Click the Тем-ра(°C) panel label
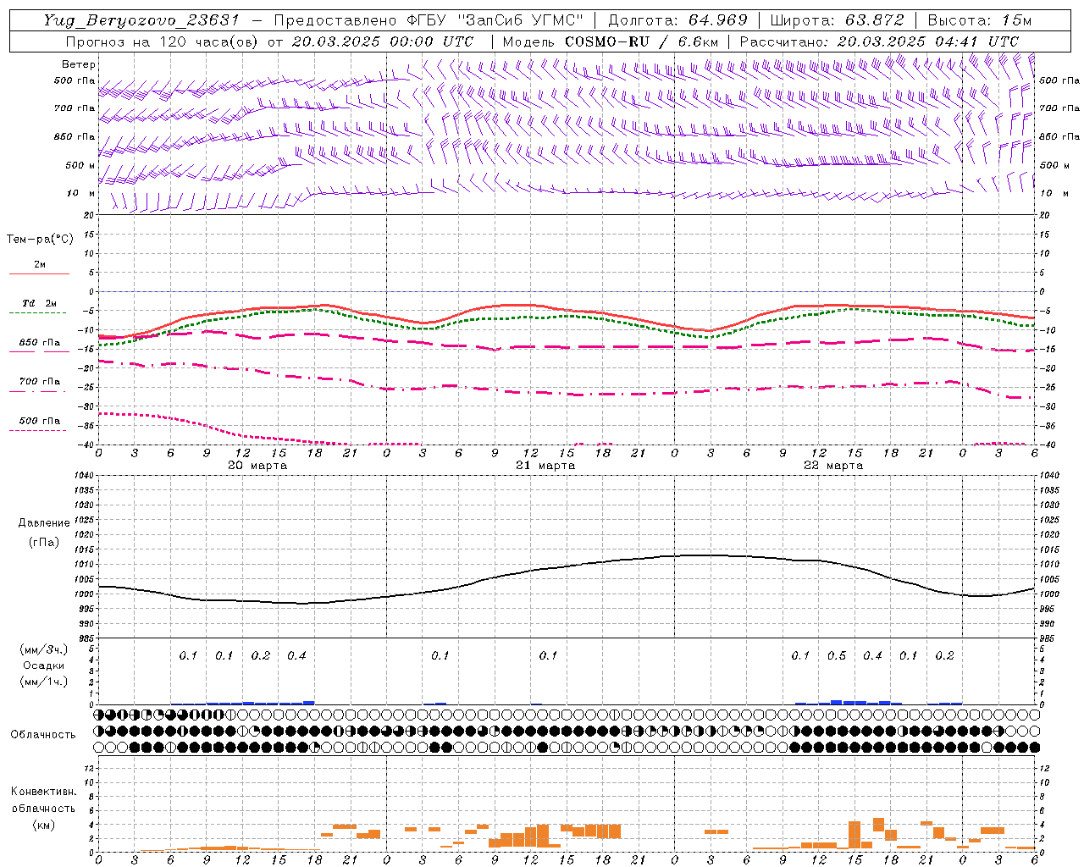Screen dimensions: 1084x867 click(40, 240)
